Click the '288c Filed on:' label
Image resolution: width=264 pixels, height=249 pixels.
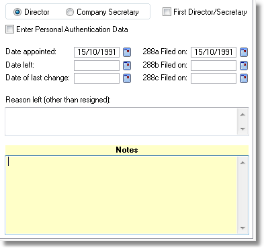click(165, 78)
